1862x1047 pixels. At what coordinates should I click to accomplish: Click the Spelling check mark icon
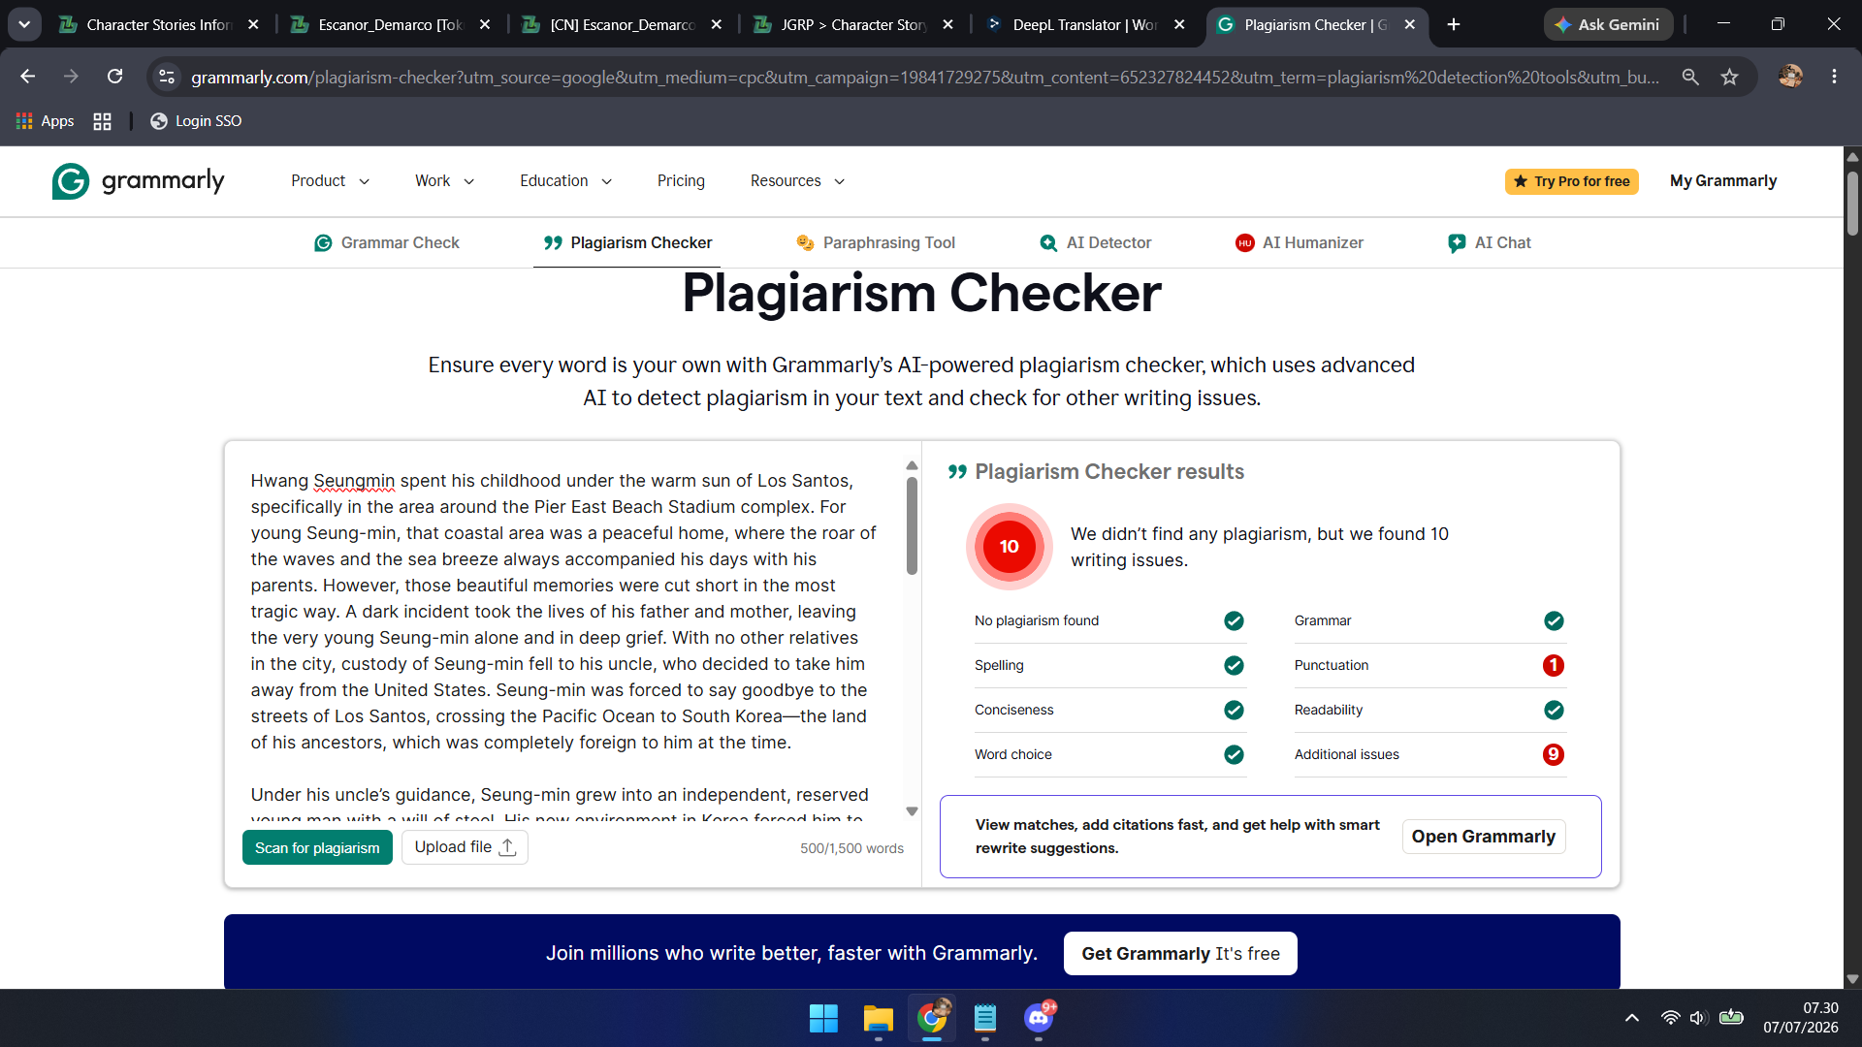tap(1234, 665)
